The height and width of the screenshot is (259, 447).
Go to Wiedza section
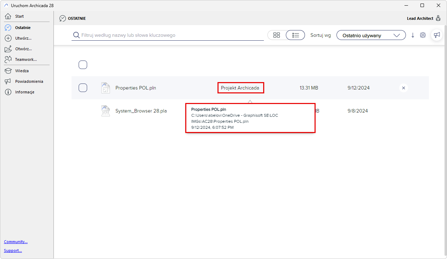pos(22,71)
